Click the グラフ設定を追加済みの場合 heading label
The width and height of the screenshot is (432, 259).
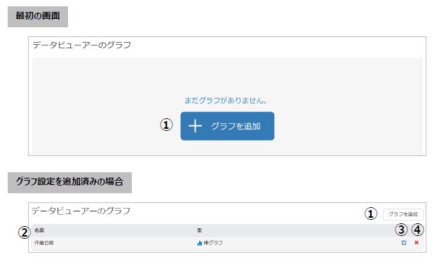pos(69,182)
